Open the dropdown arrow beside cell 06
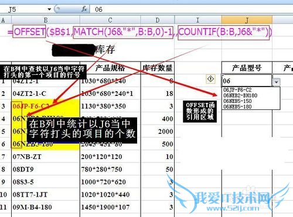Screen dimensions: 293x217 coord(276,82)
